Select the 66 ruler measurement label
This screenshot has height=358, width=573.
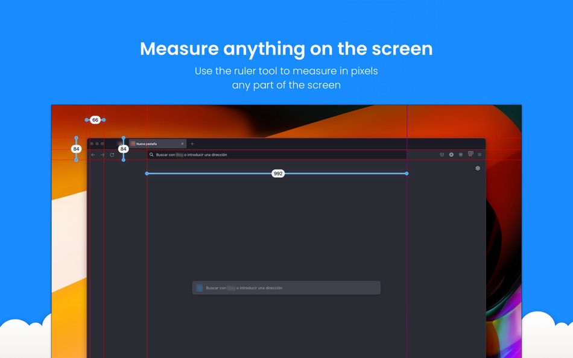click(95, 120)
